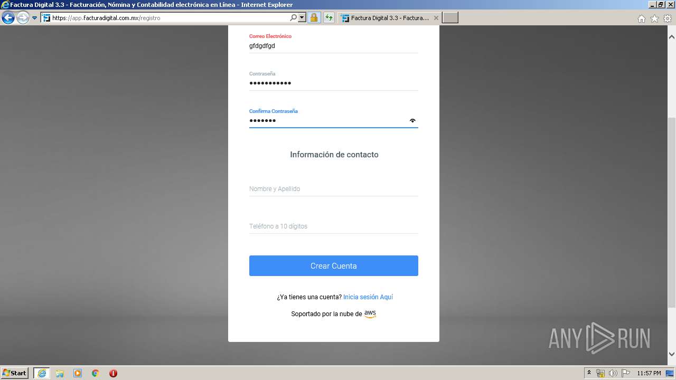Open the Windows Start menu
Screen dimensions: 676x380
click(15, 373)
